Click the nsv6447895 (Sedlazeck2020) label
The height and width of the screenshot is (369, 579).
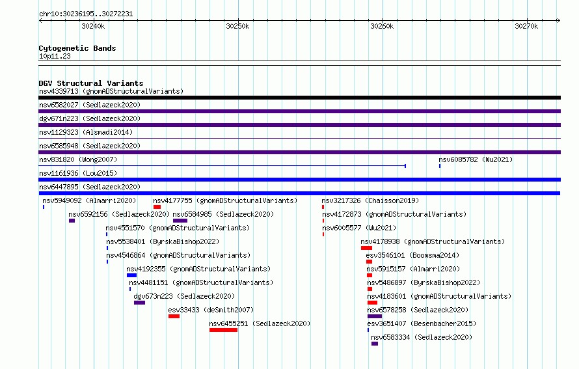[90, 187]
